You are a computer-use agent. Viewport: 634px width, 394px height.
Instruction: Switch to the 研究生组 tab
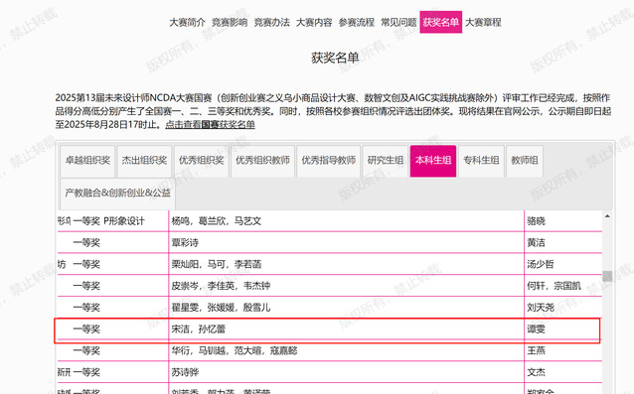pyautogui.click(x=386, y=161)
